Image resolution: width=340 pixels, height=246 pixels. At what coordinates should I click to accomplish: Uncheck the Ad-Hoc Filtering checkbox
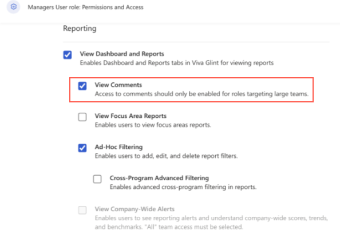(x=82, y=148)
